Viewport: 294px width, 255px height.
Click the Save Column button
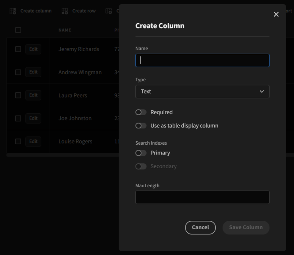[x=246, y=227]
